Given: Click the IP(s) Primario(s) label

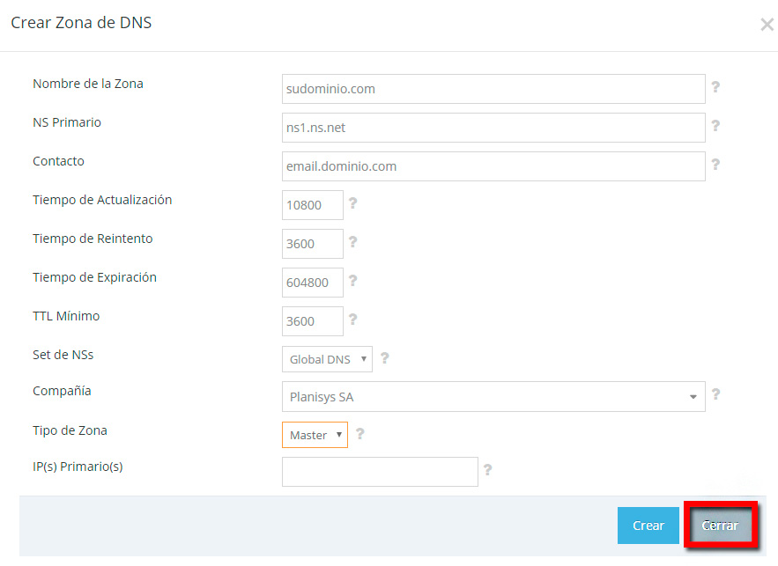Looking at the screenshot, I should tap(78, 467).
